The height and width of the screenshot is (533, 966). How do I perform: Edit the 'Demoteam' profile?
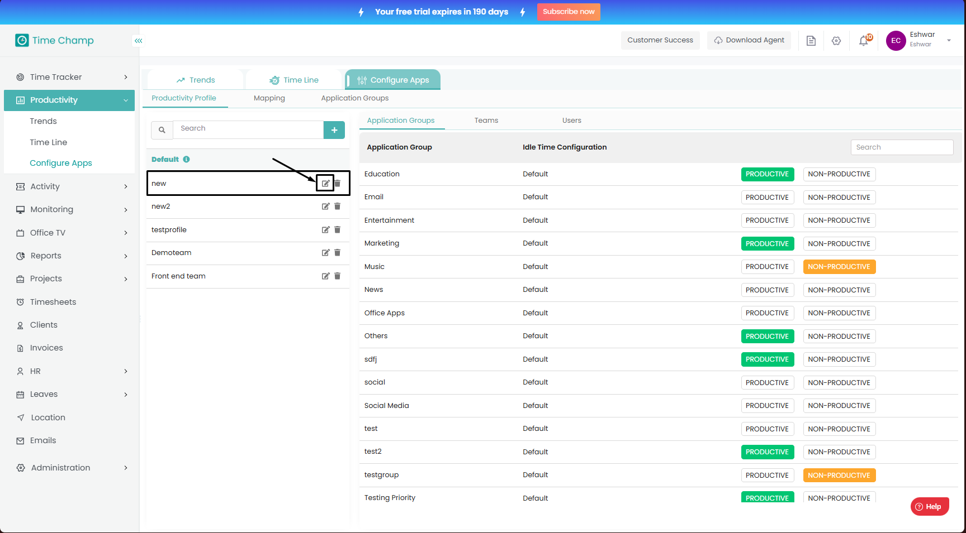point(325,253)
